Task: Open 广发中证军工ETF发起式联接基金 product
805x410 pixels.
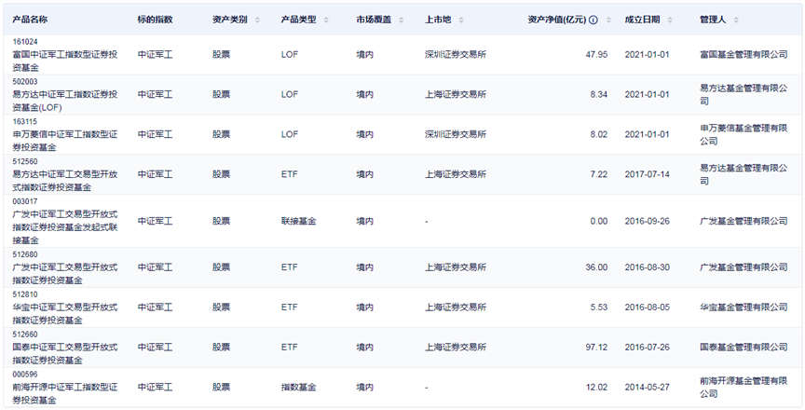Action: [x=65, y=227]
